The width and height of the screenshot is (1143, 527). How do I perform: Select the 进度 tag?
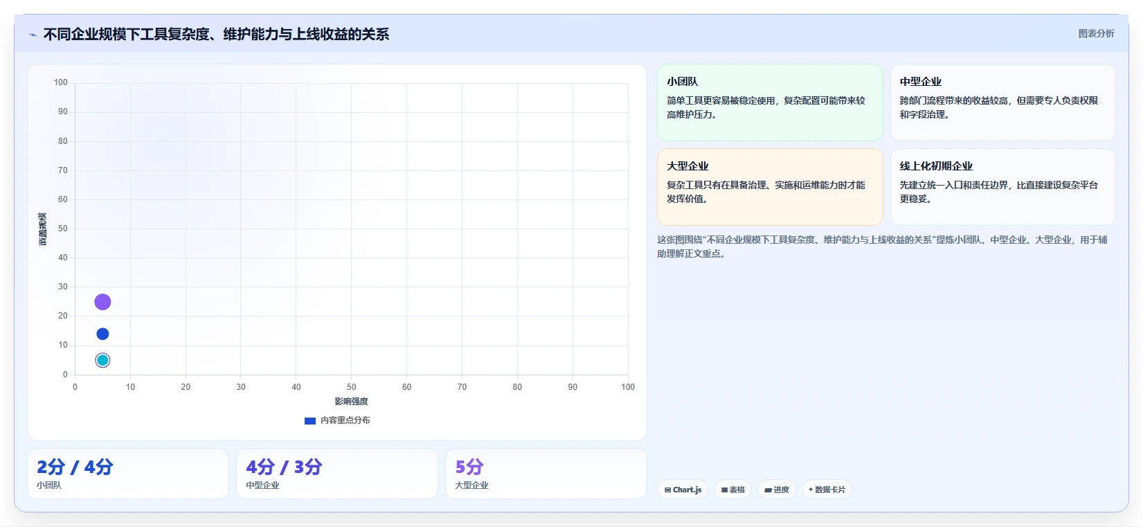tap(777, 490)
